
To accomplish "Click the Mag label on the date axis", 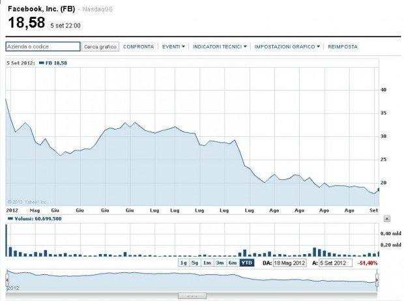I will point(35,210).
